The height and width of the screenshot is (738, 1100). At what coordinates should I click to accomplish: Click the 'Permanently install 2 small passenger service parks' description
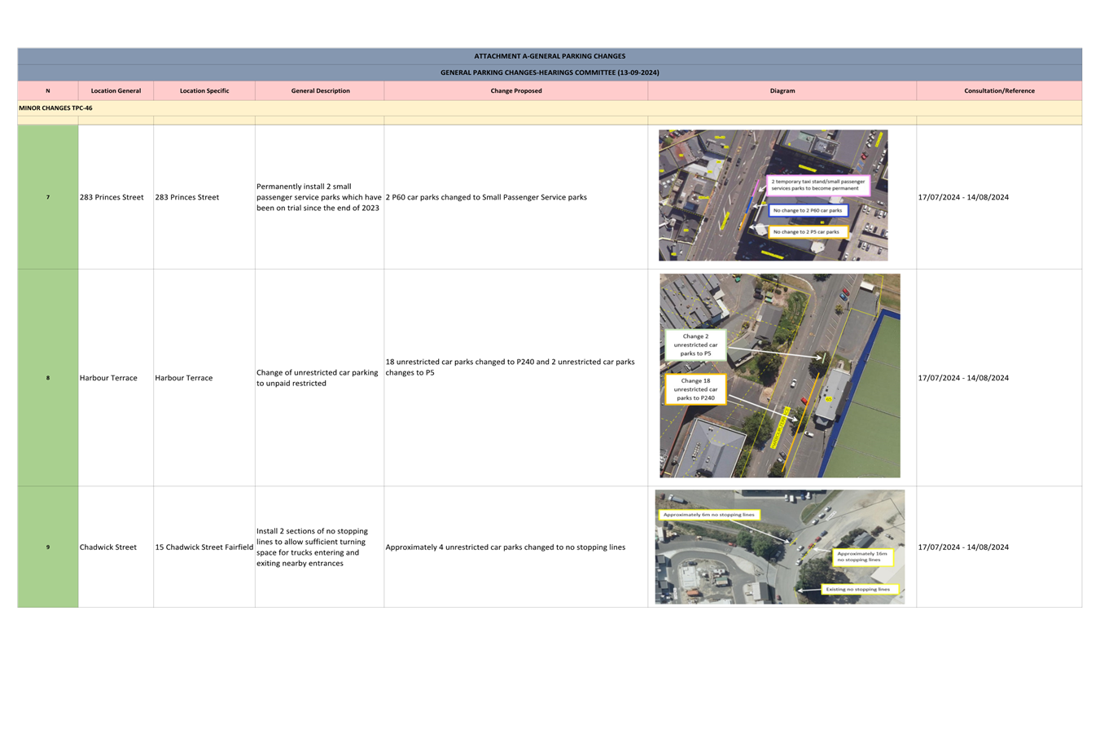[x=319, y=197]
